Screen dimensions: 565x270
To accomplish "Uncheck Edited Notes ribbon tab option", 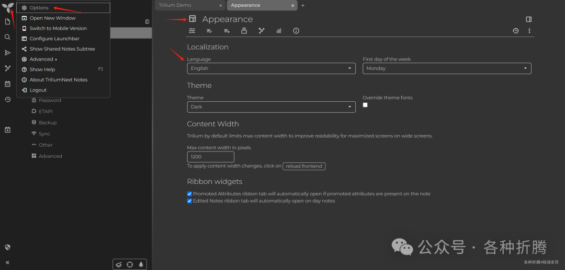I will (189, 201).
